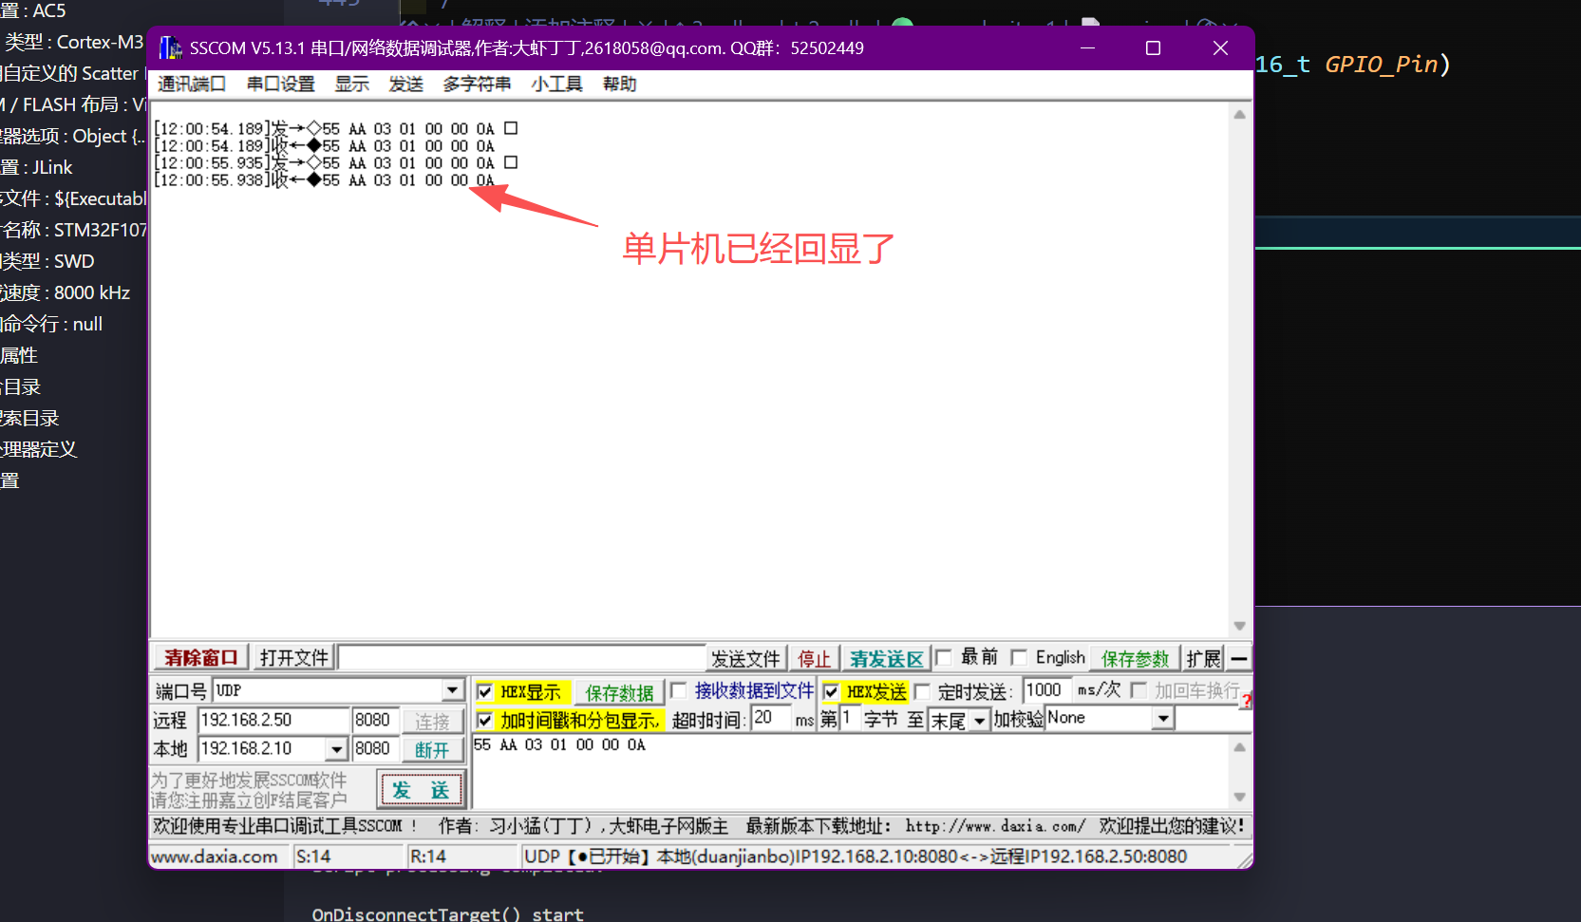Image resolution: width=1581 pixels, height=922 pixels.
Task: Click the R:14 received counter in status bar
Action: [428, 856]
